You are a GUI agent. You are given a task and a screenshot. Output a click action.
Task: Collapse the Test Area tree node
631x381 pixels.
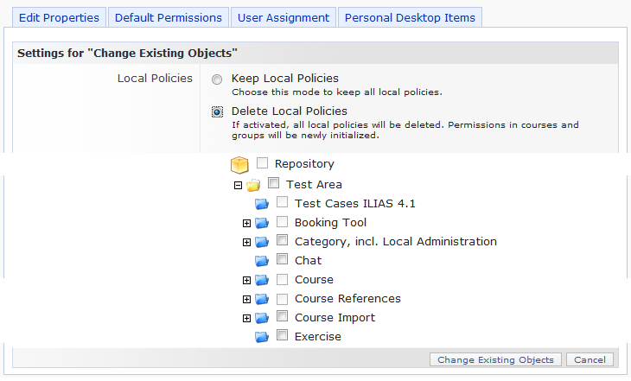tap(238, 185)
